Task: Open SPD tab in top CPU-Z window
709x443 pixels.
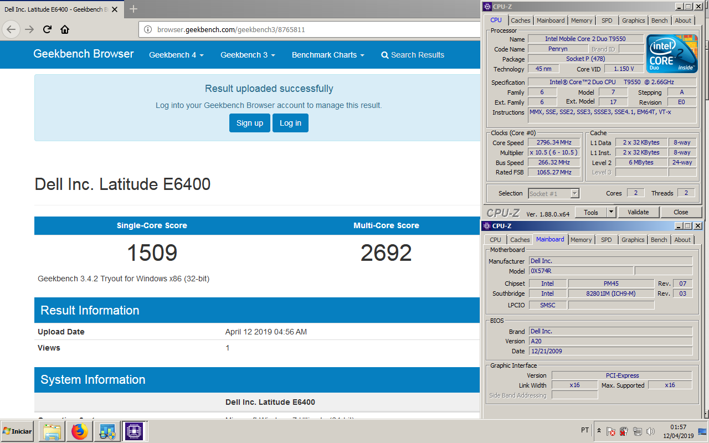Action: (607, 20)
